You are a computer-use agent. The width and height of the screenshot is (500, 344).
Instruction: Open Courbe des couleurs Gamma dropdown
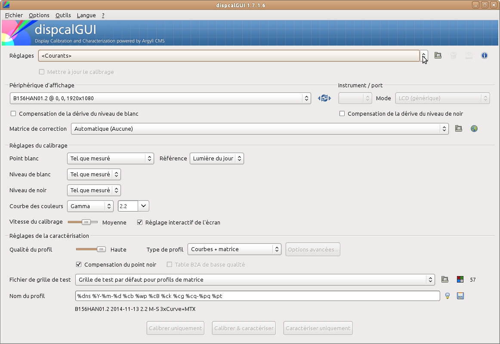click(x=90, y=206)
